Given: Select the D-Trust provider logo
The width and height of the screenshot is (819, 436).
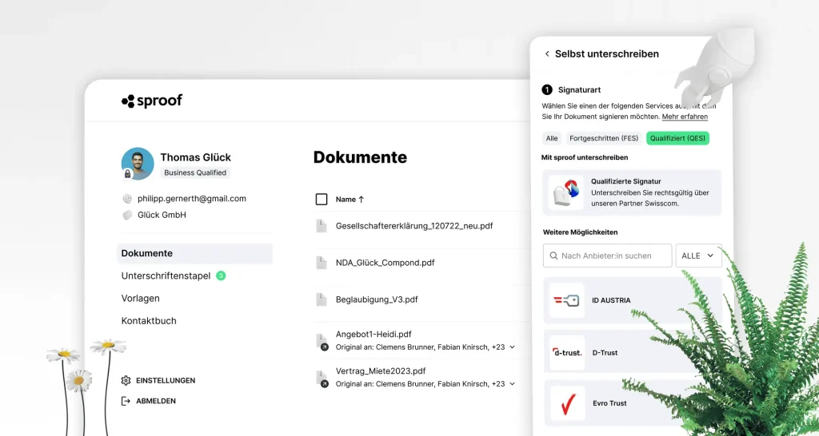Looking at the screenshot, I should tap(567, 352).
